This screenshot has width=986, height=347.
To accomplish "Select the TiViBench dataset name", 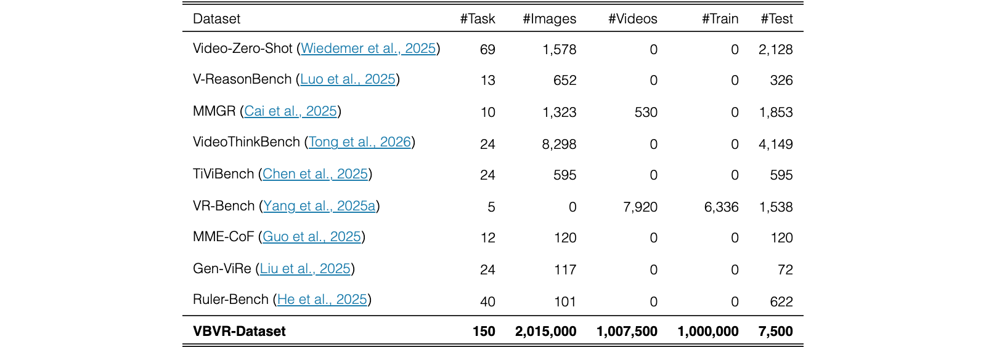I will pyautogui.click(x=223, y=174).
